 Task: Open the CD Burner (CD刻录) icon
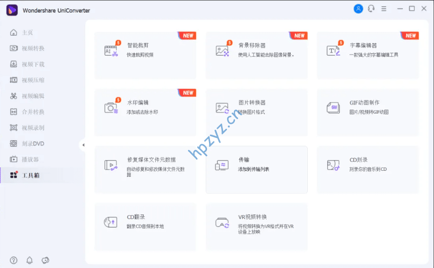pyautogui.click(x=333, y=165)
